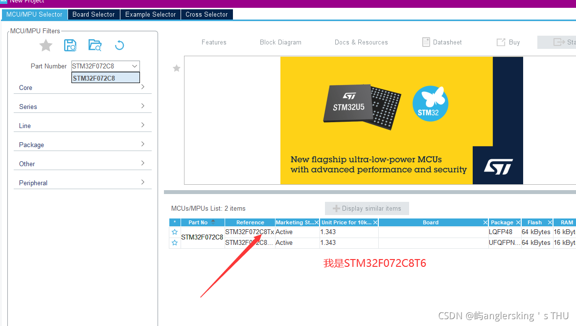Expand the Series filter
576x326 pixels.
(83, 107)
